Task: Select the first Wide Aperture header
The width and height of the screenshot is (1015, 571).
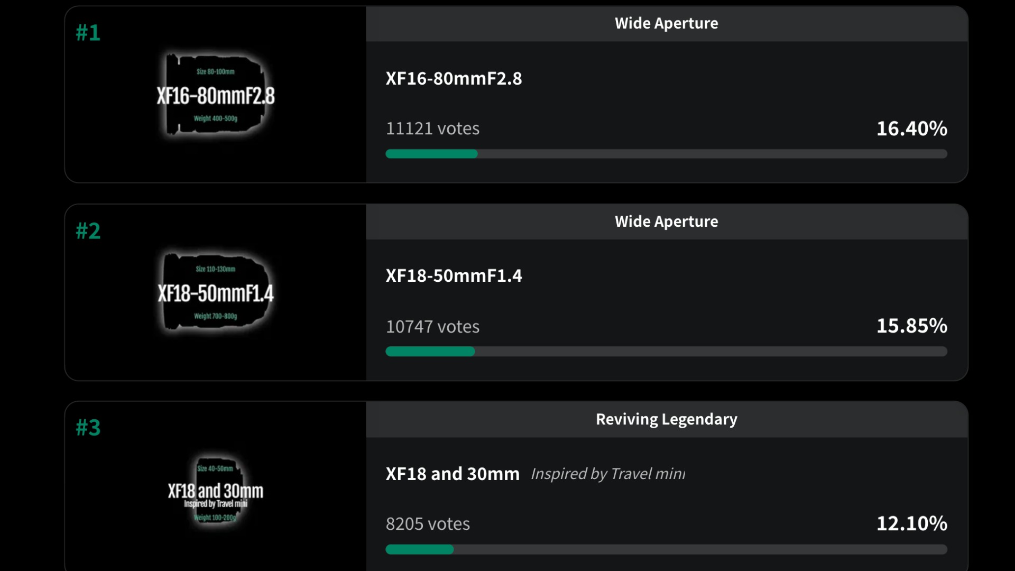Action: [667, 23]
